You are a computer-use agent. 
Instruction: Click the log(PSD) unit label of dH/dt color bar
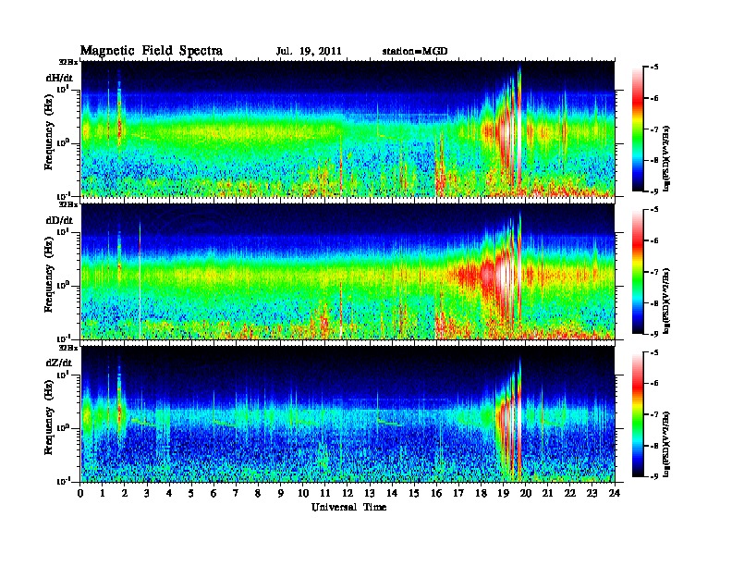tap(667, 159)
